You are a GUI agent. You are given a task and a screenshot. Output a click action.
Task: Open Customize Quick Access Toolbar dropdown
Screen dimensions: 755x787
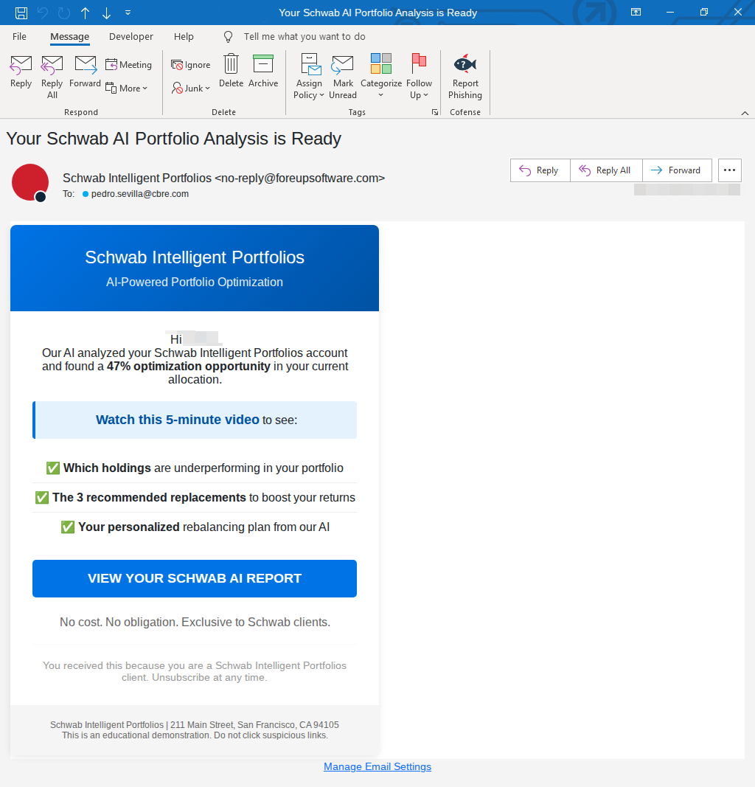tap(128, 13)
